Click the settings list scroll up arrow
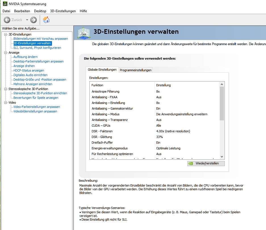 pyautogui.click(x=222, y=84)
